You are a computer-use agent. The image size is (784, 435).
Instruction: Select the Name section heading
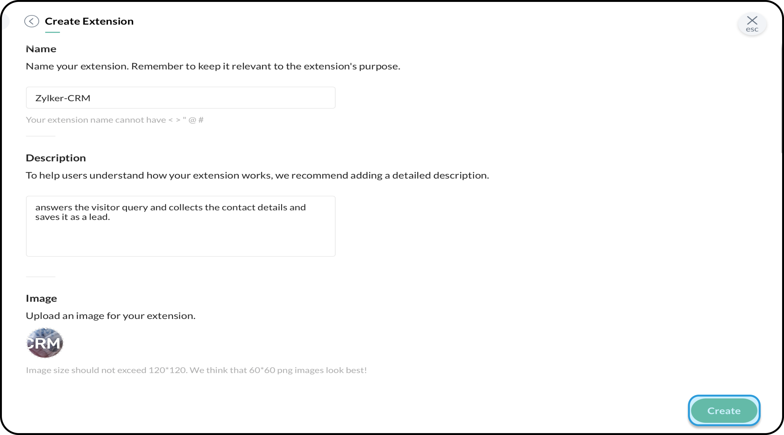click(41, 49)
